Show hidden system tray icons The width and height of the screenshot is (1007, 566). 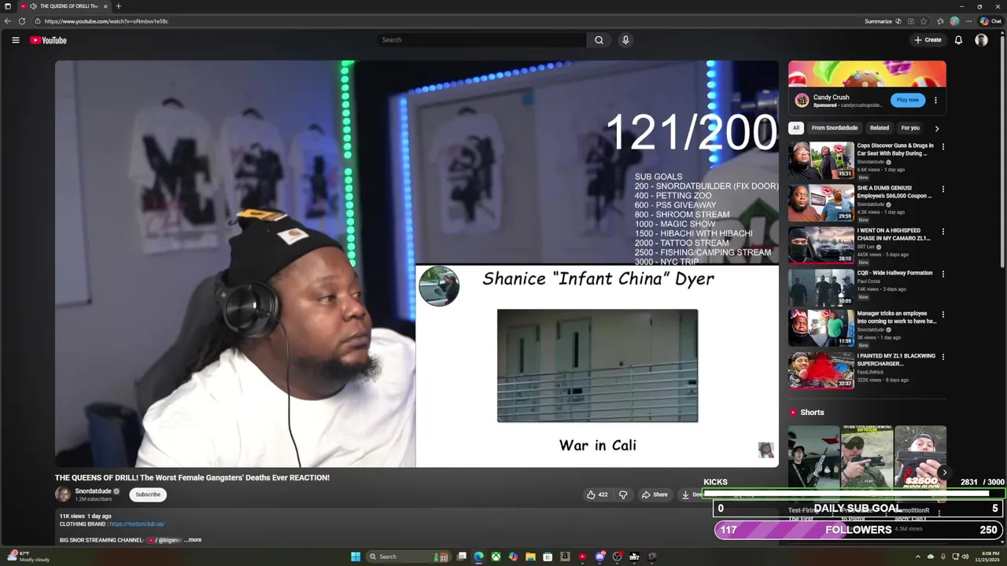917,557
